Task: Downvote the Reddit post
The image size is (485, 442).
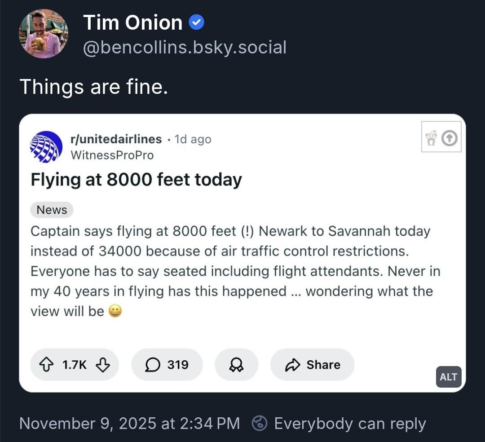Action: coord(103,365)
